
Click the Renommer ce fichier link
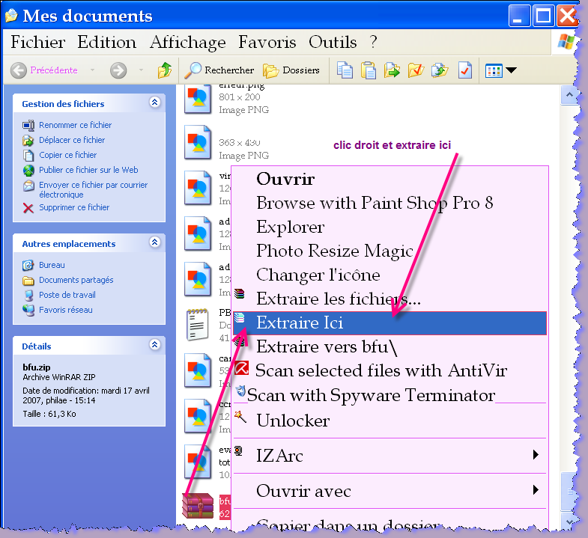point(75,125)
